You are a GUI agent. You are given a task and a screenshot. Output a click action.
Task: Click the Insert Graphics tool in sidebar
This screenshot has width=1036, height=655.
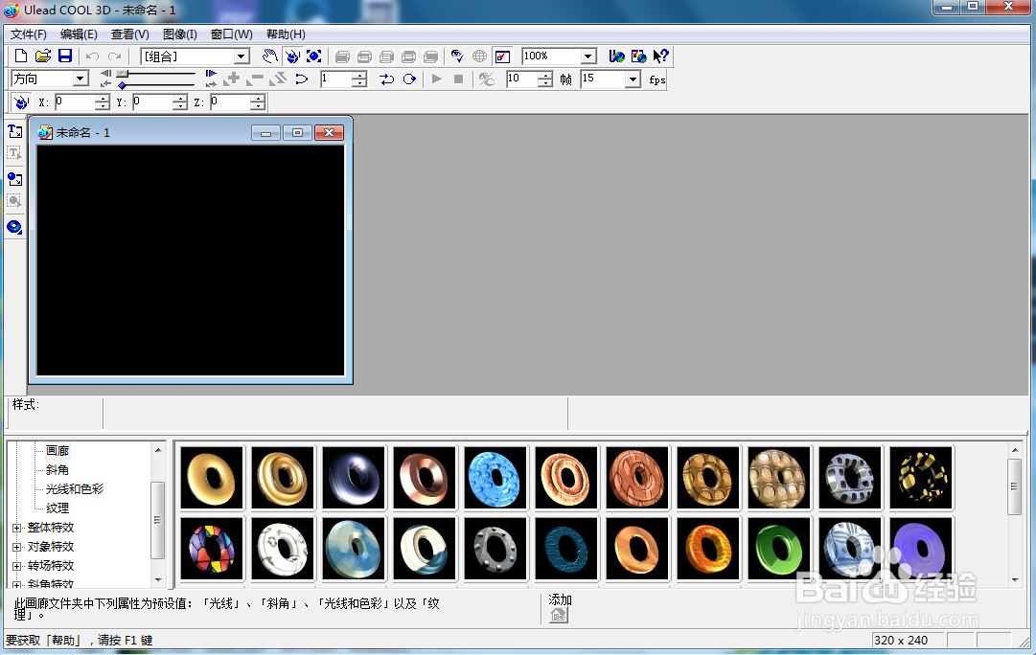point(14,179)
